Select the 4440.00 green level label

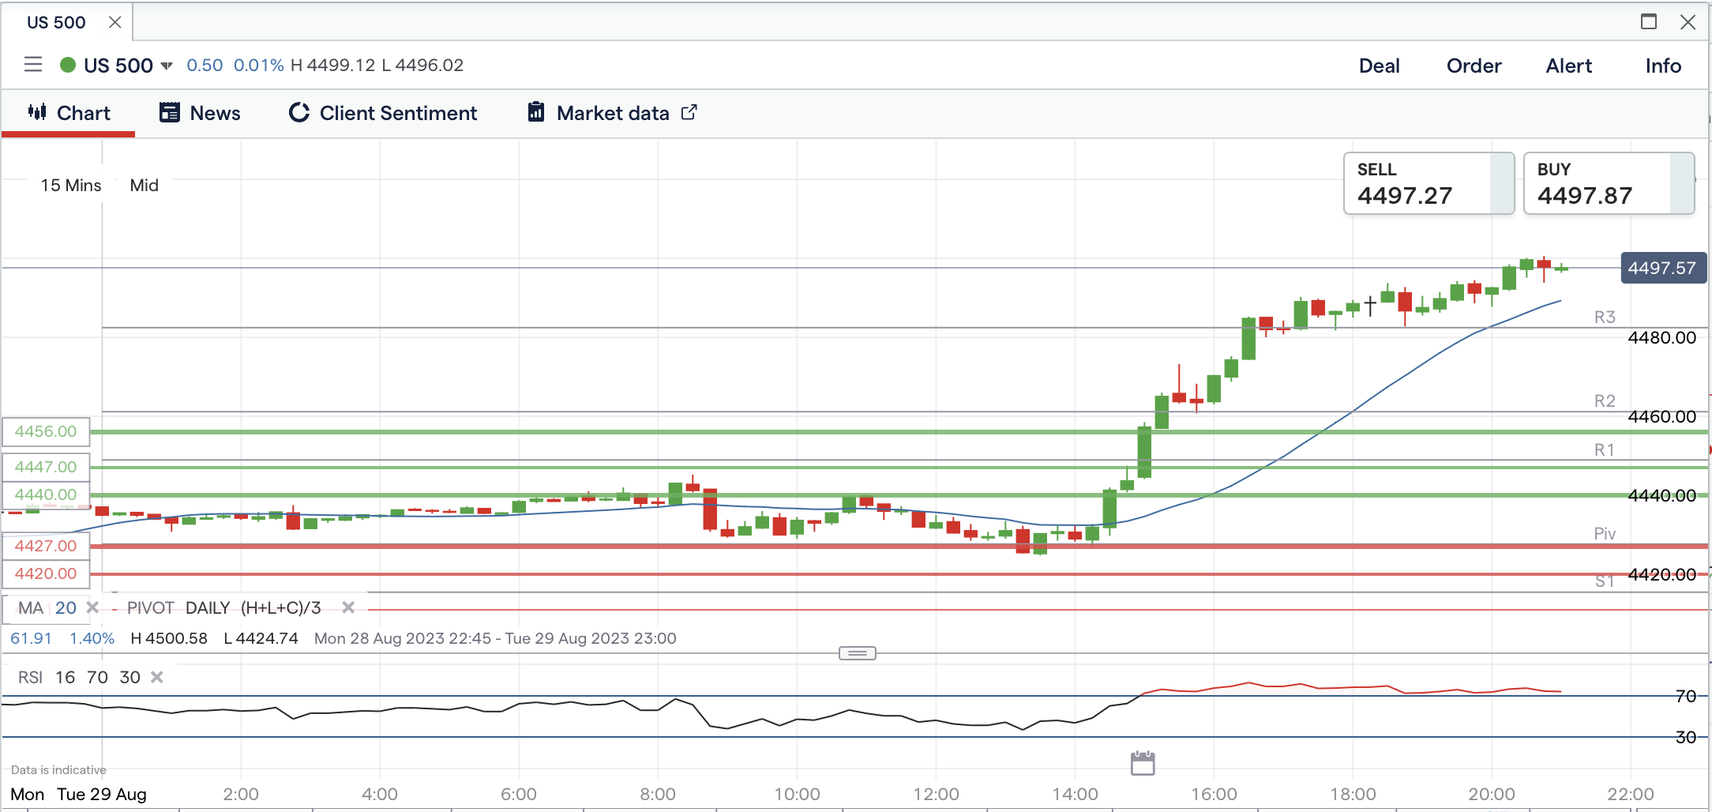(46, 494)
